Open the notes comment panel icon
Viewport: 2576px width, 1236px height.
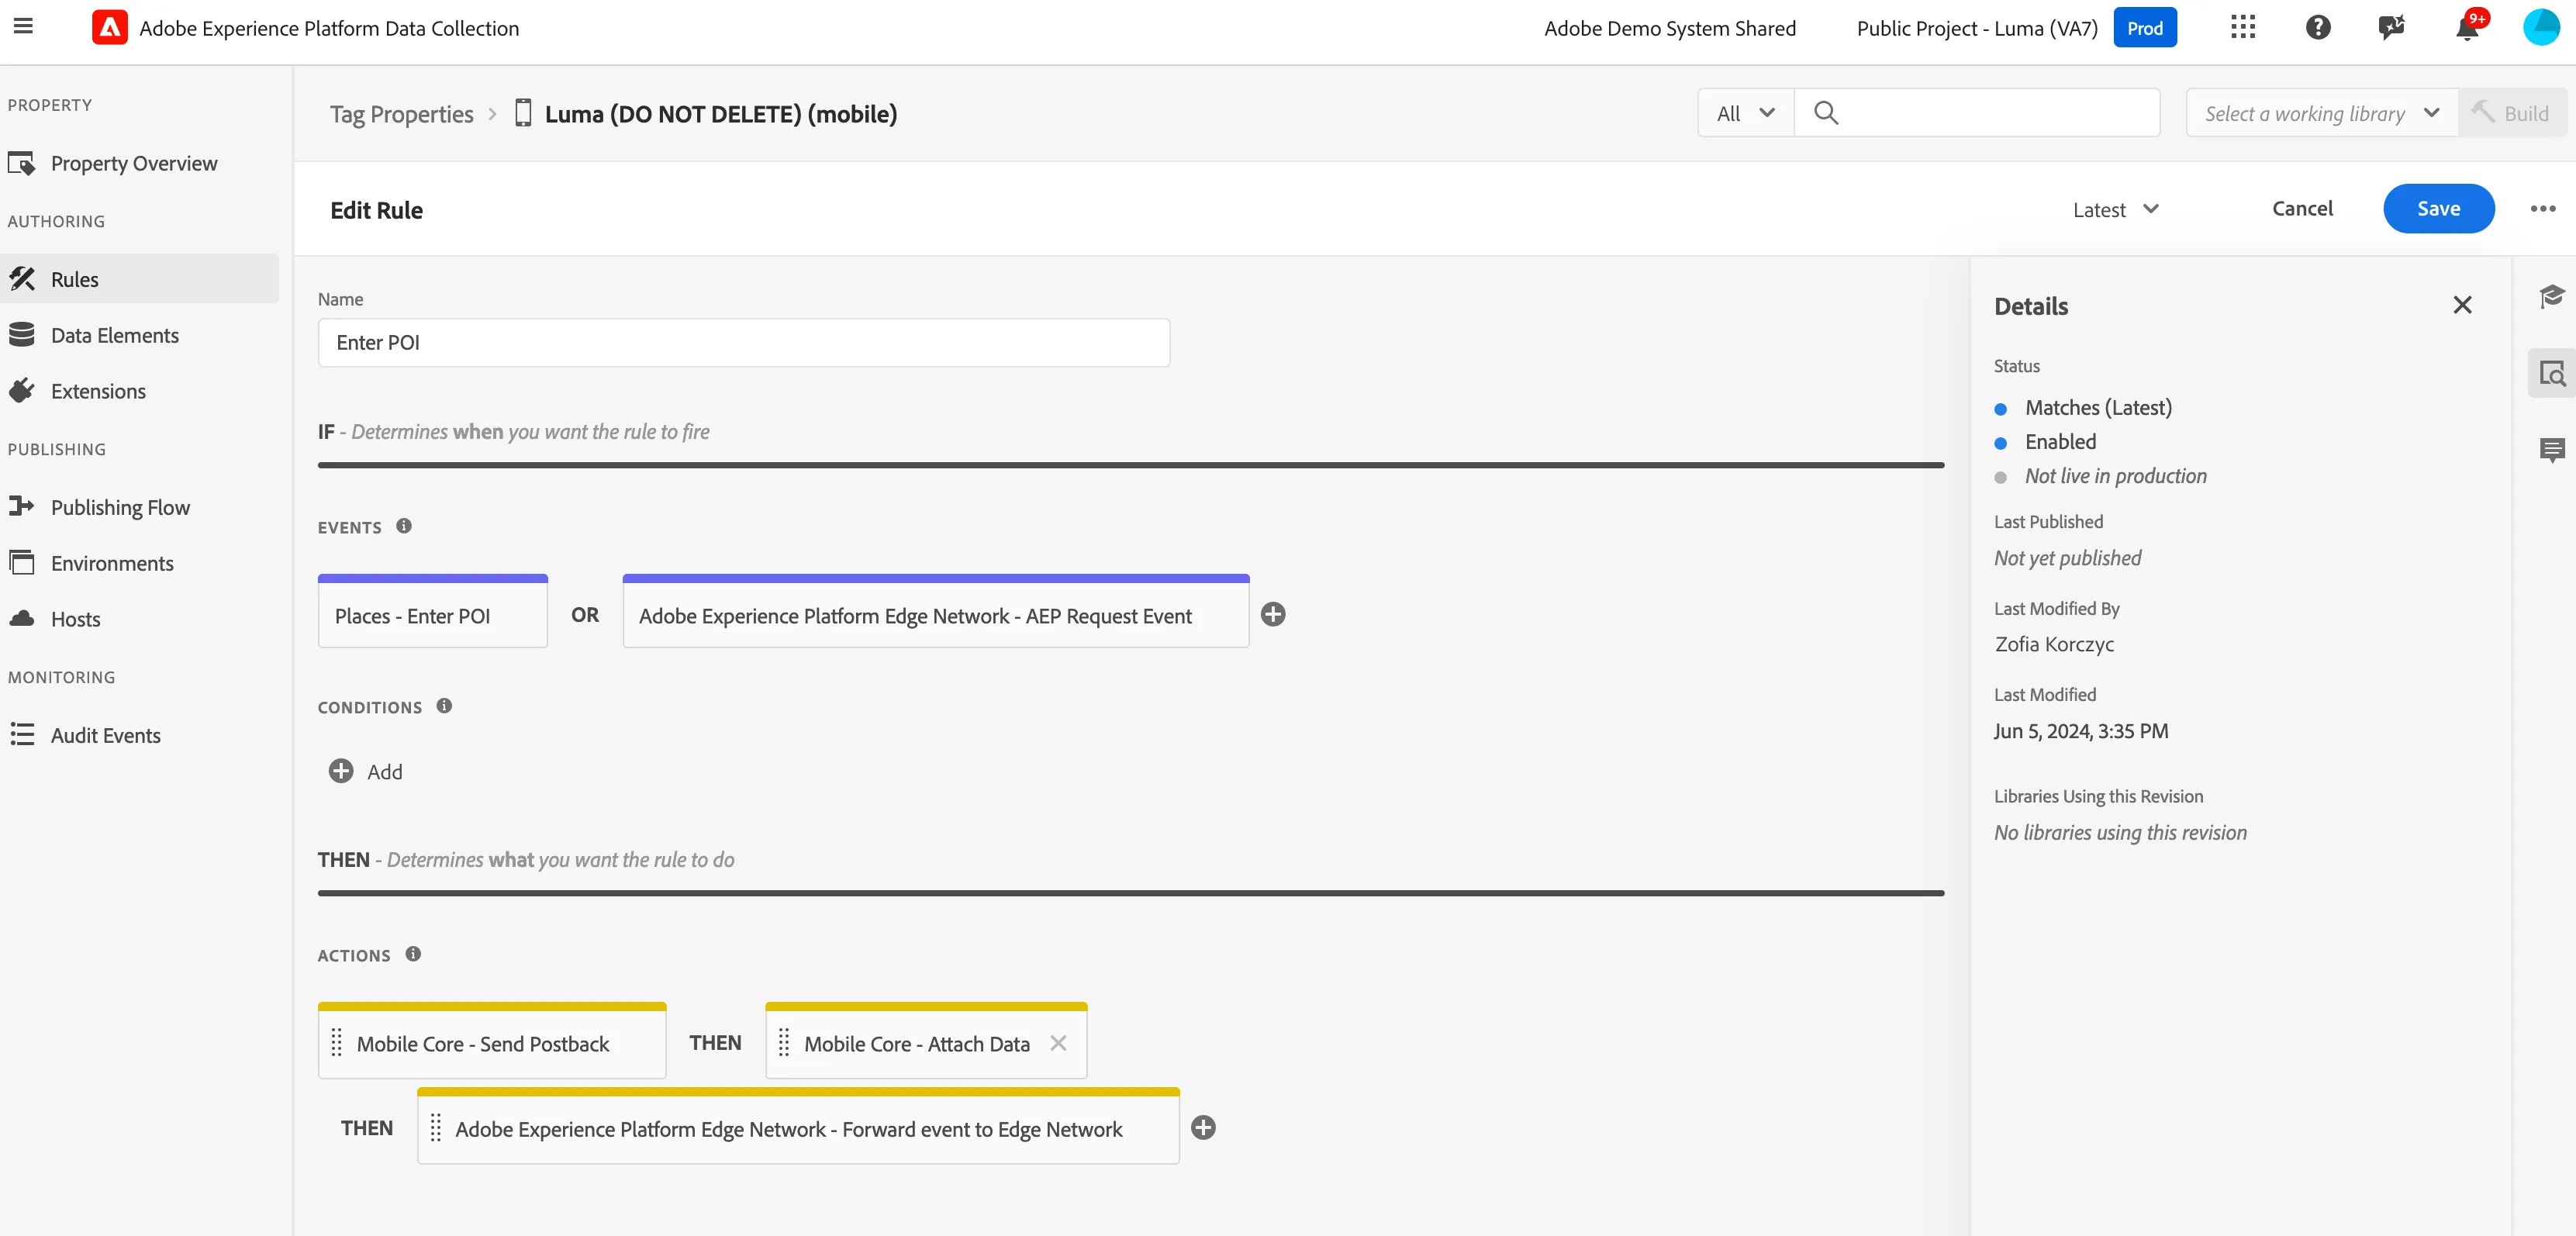(x=2551, y=450)
